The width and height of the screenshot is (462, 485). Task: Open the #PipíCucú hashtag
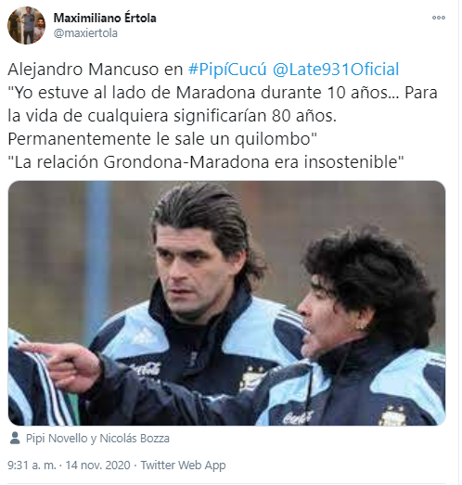click(x=227, y=69)
